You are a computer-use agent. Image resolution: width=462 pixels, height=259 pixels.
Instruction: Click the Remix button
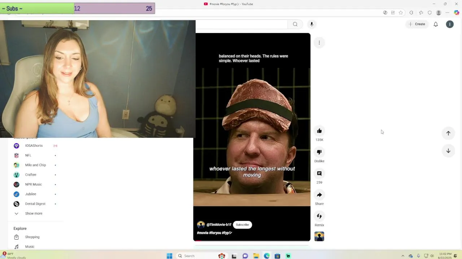click(319, 216)
